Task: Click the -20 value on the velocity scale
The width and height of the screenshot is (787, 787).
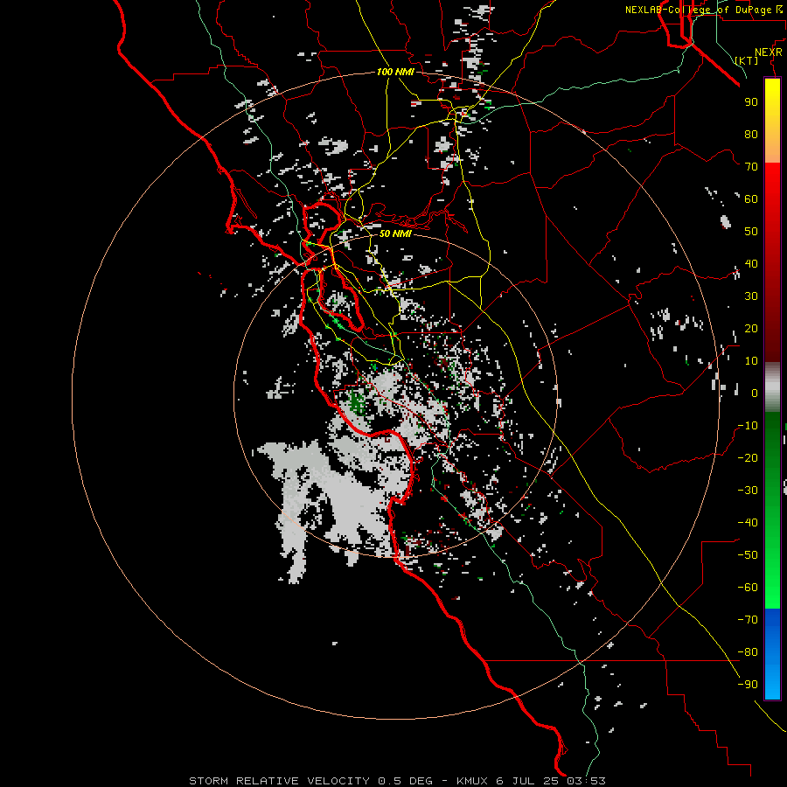Action: coord(748,457)
